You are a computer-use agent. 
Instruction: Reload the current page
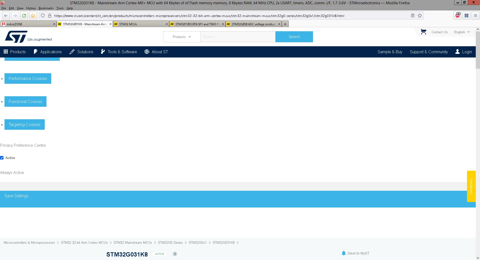[x=24, y=15]
